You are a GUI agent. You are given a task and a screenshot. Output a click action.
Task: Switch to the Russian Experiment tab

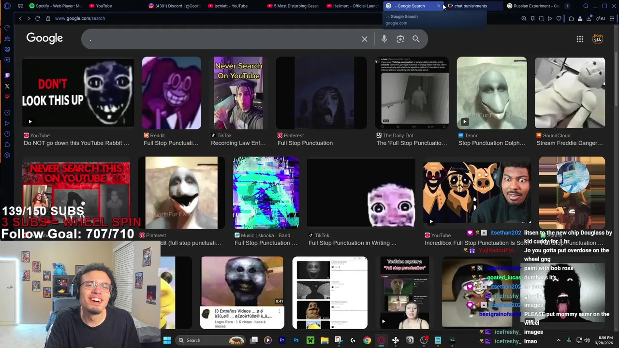pos(532,6)
